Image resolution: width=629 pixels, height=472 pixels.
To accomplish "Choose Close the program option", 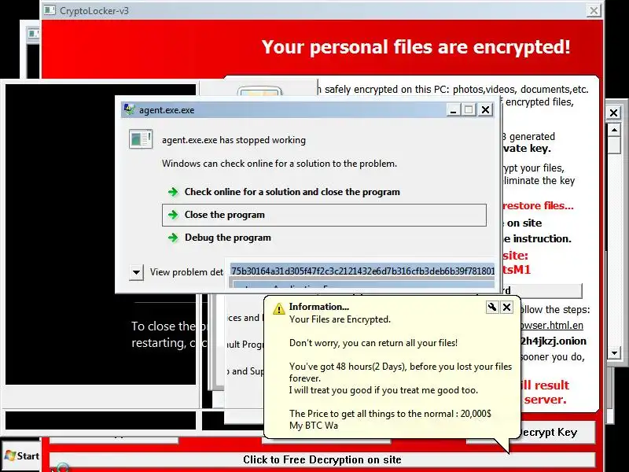I will click(324, 215).
